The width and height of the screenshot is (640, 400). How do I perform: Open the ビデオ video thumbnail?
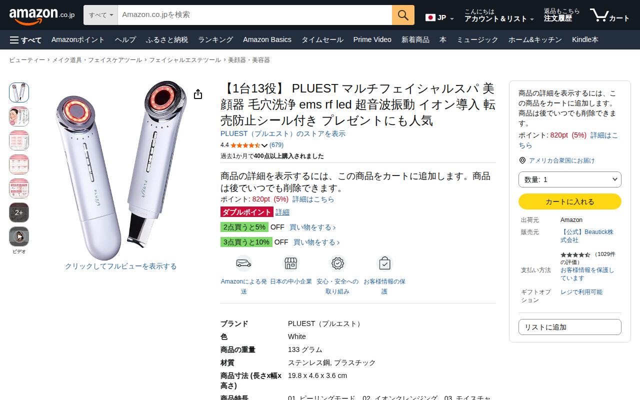[x=19, y=236]
